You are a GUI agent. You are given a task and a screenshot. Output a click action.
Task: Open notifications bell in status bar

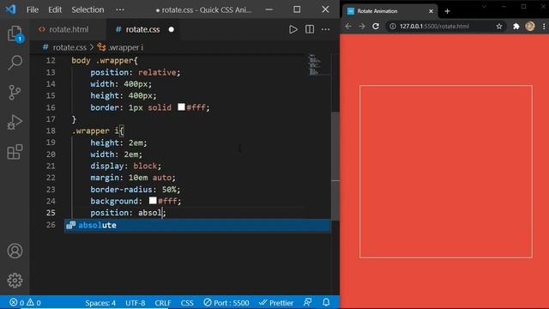[326, 302]
